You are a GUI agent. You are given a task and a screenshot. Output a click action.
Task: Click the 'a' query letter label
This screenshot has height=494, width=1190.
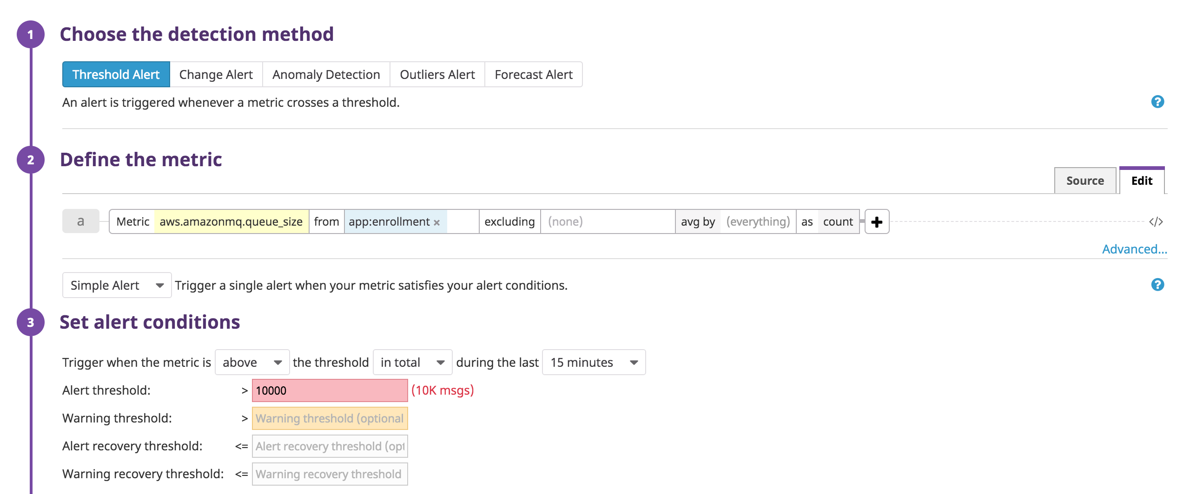(x=80, y=221)
